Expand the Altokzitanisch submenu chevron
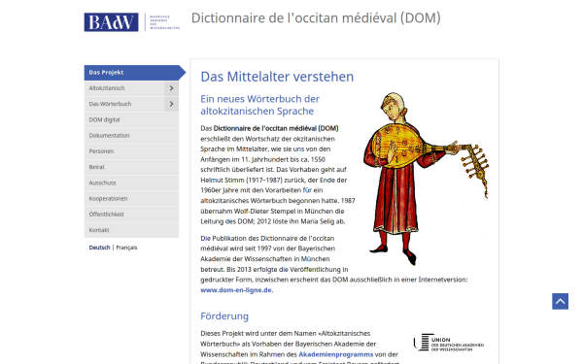The width and height of the screenshot is (583, 364). click(x=171, y=88)
